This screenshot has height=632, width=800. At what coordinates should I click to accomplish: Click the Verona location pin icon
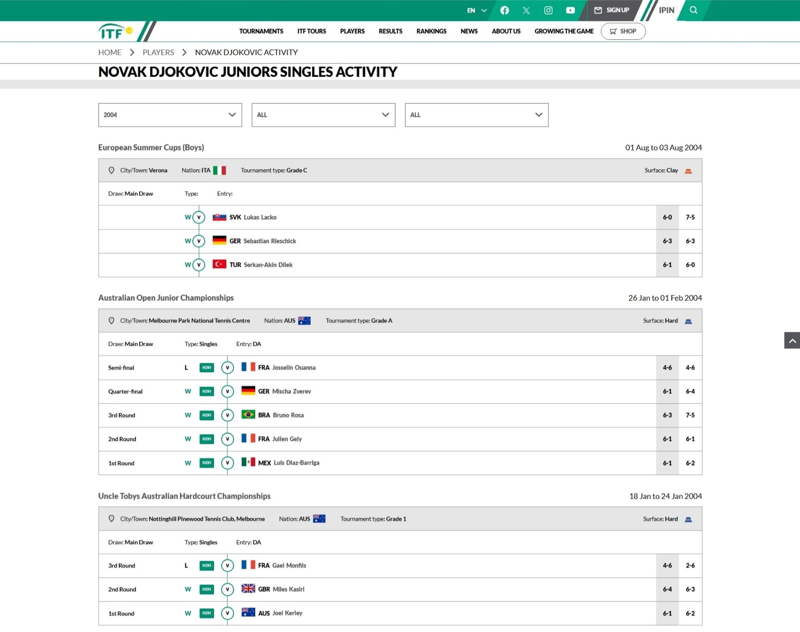click(111, 171)
